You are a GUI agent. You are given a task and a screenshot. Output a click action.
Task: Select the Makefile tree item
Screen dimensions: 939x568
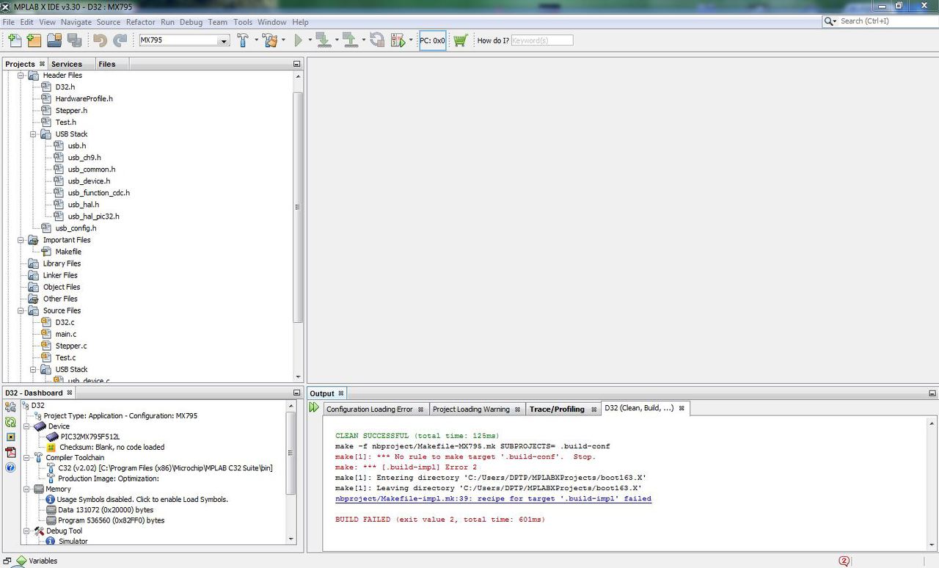[68, 252]
